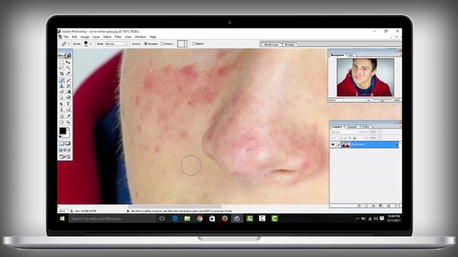Switch to Quick Mask mode
This screenshot has height=257, width=458.
(68, 143)
